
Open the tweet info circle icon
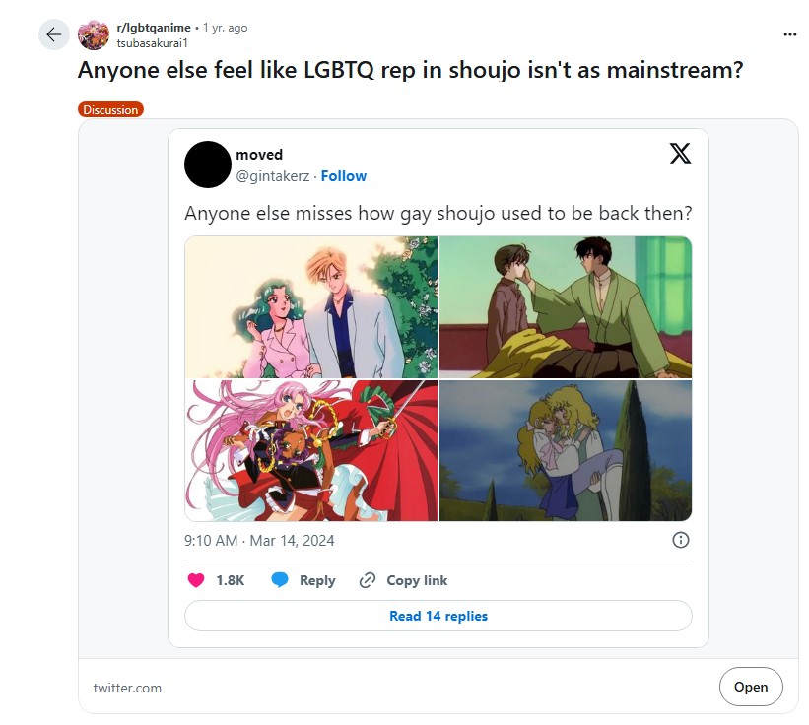point(681,540)
